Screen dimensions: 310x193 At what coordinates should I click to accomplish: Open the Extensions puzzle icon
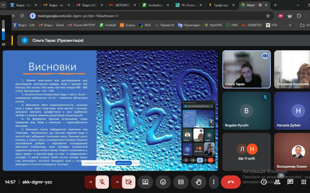pyautogui.click(x=299, y=16)
